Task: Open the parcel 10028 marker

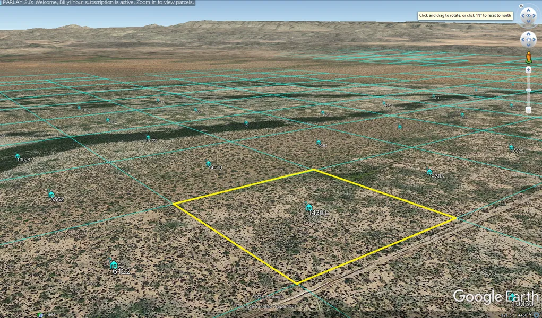Action: 18,156
